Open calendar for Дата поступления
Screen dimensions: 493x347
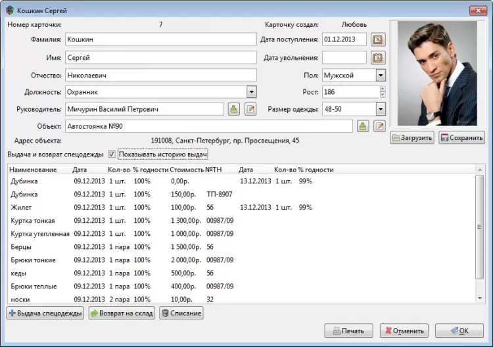coord(378,39)
